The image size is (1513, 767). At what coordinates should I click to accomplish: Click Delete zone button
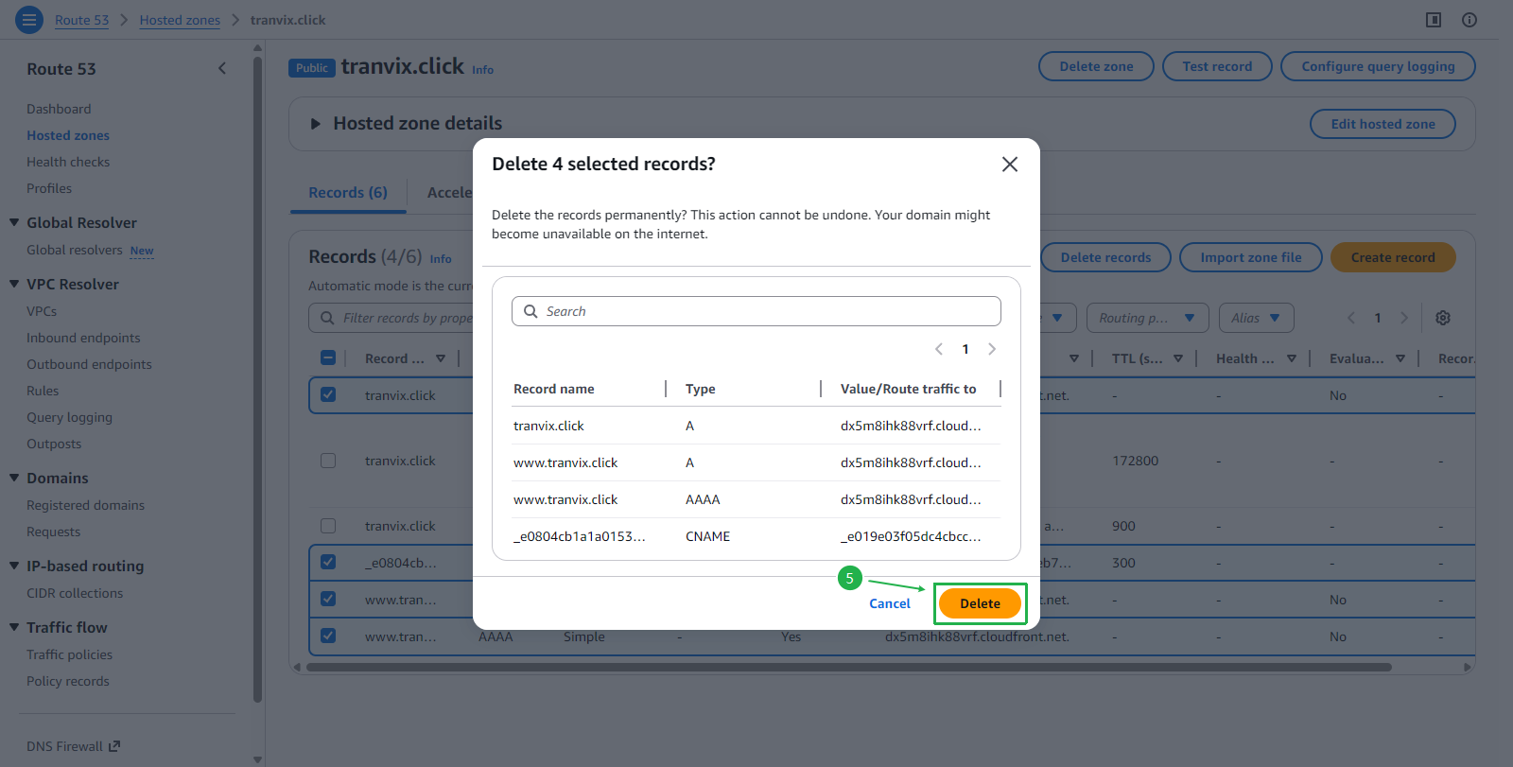(1096, 66)
